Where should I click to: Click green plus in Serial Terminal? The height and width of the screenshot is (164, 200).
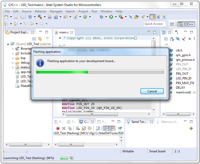tap(191, 128)
